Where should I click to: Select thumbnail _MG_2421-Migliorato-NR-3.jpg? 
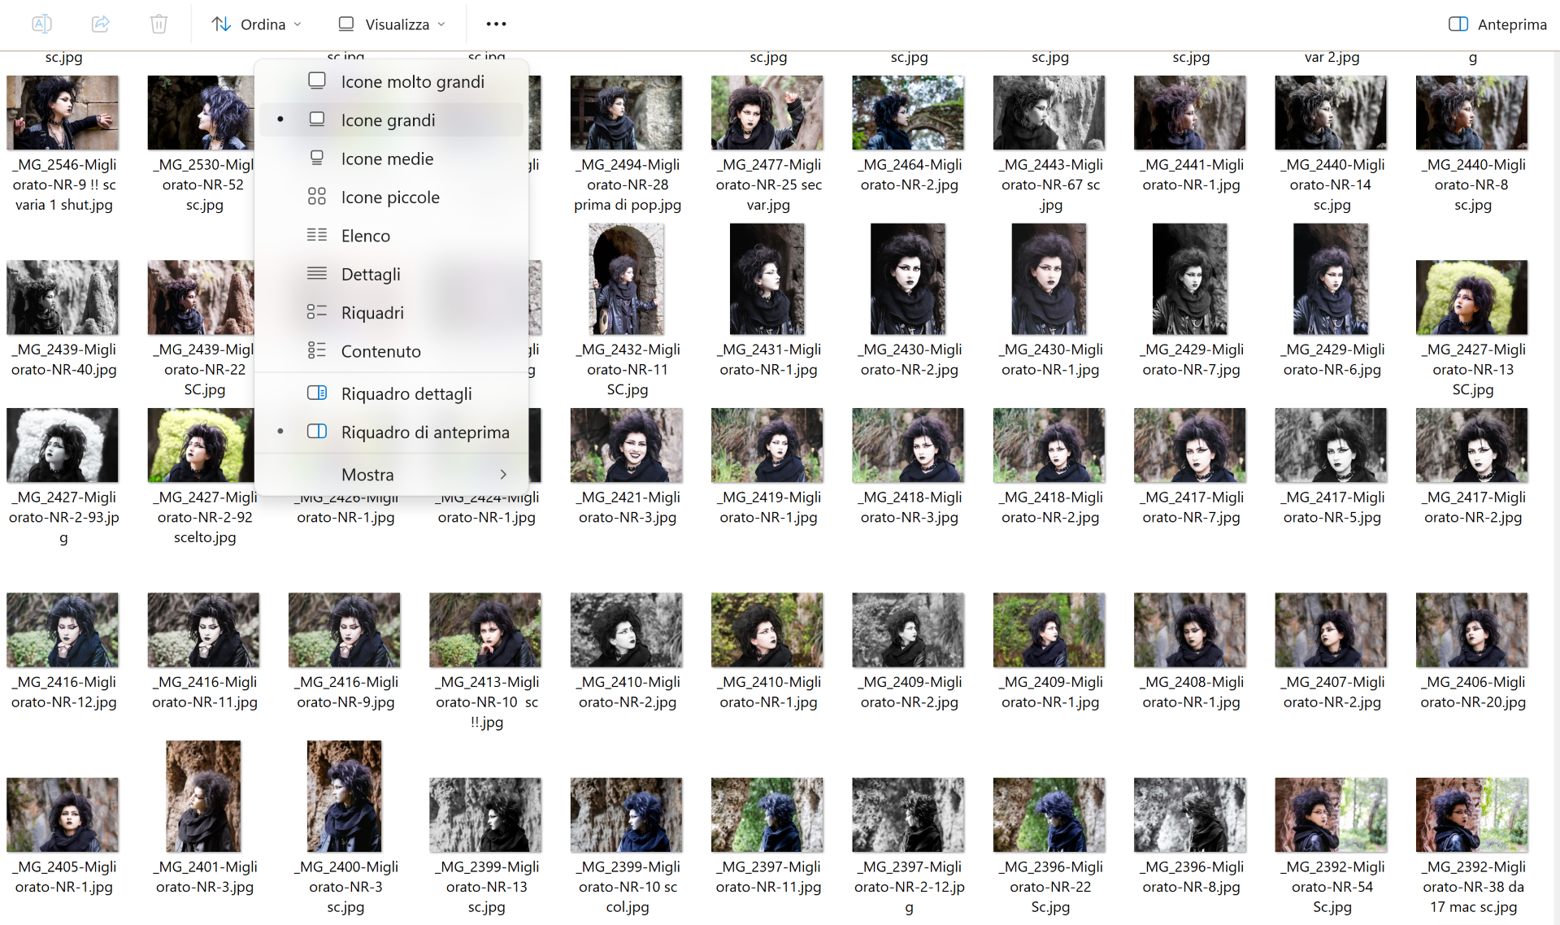626,445
